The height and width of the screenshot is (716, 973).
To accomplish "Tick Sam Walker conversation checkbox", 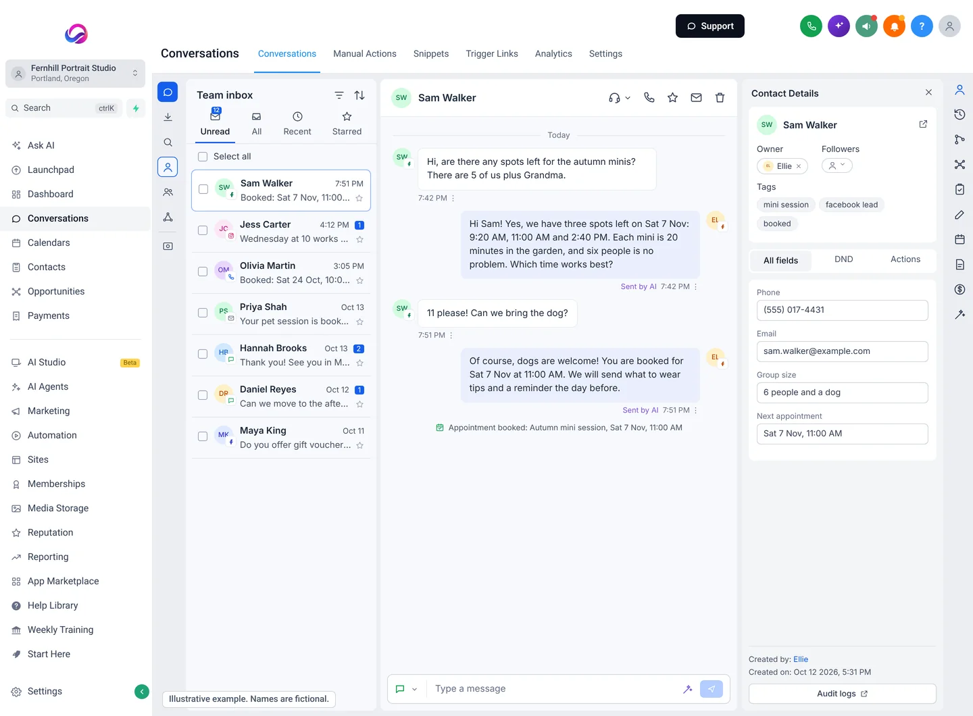I will pyautogui.click(x=203, y=189).
